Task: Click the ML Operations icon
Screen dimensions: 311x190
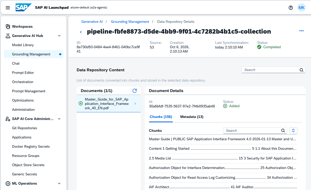Action: [x=8, y=183]
